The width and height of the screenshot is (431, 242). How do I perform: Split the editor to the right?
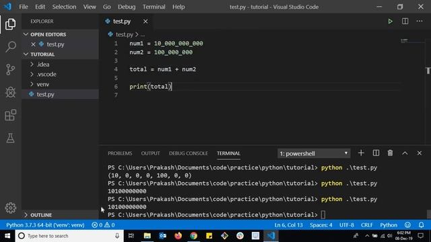point(405,21)
